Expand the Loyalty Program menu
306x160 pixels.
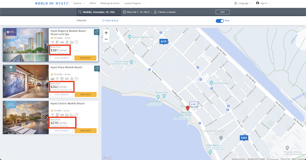pos(134,3)
